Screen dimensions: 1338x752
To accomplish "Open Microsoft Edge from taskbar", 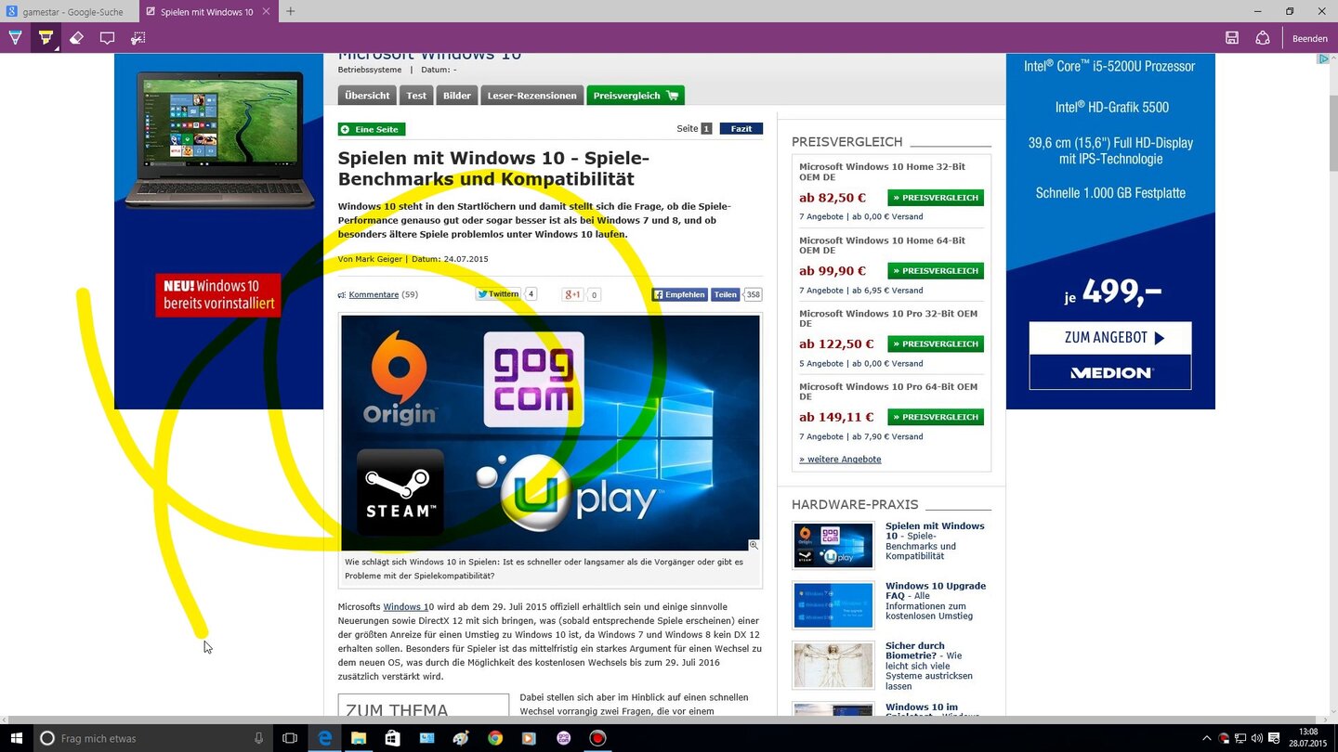I will 324,738.
